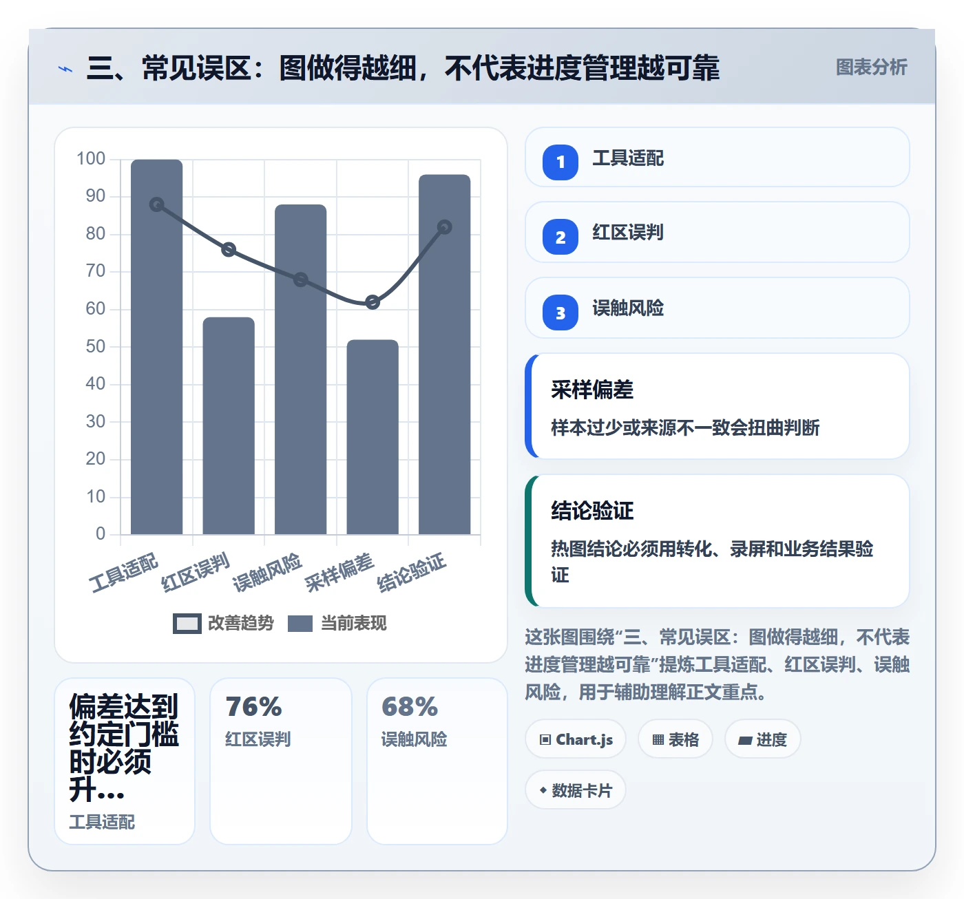Click the 当前表现 legend label
Viewport: 964px width, 899px height.
tap(354, 624)
